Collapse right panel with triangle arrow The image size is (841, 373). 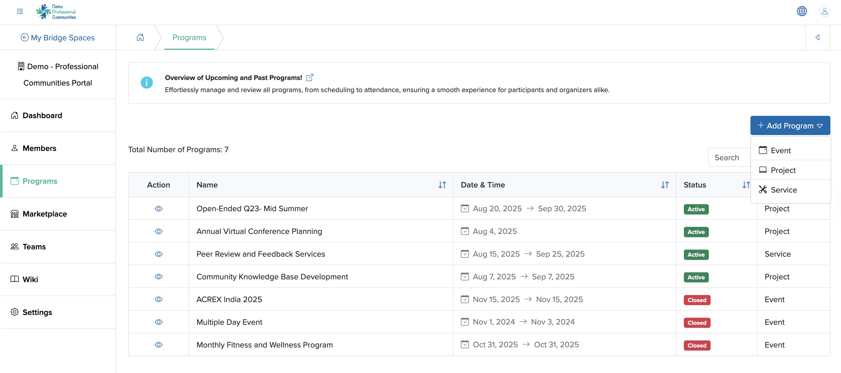(817, 37)
